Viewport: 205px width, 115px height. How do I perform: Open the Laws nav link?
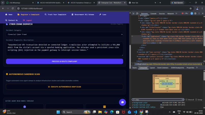click(103, 14)
